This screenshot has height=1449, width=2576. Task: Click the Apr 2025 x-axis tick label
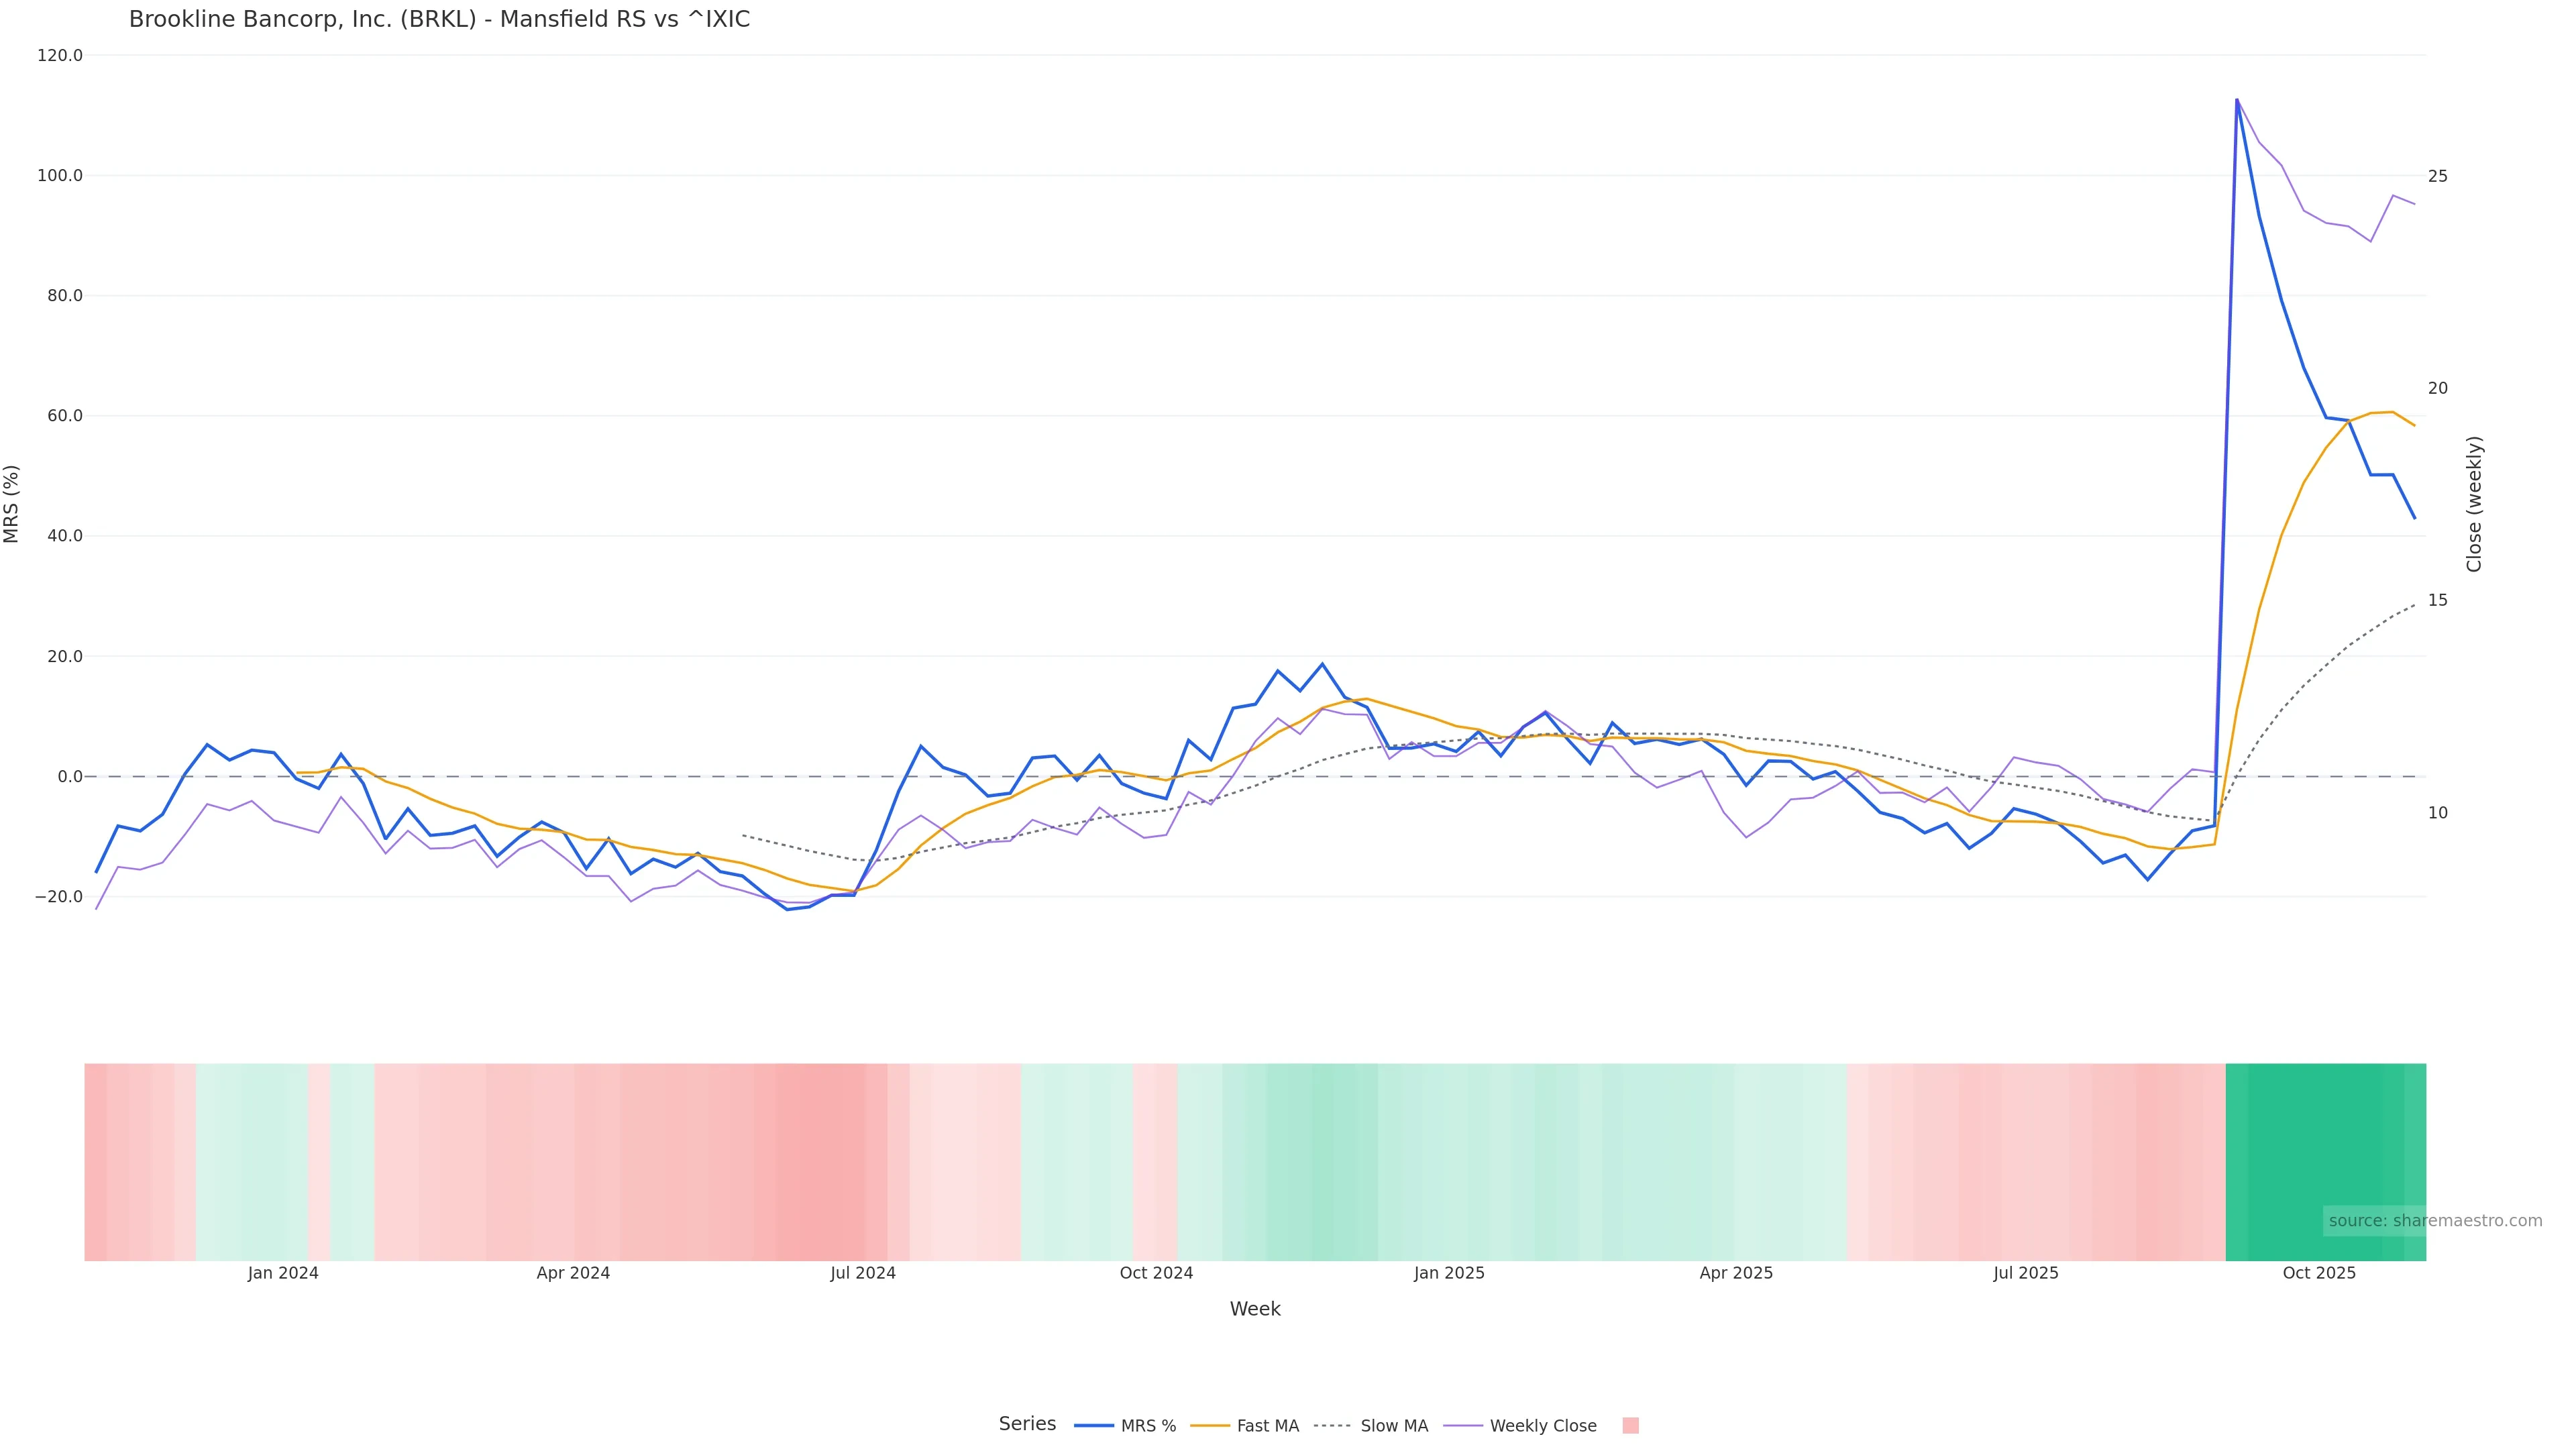pos(1736,1274)
